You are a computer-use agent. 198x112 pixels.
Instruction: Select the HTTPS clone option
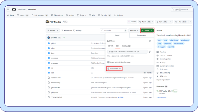[x=111, y=46]
